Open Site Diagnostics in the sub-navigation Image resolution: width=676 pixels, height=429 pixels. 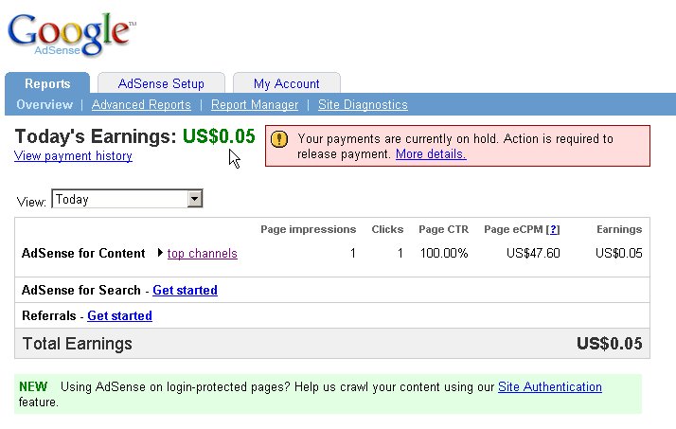coord(363,105)
